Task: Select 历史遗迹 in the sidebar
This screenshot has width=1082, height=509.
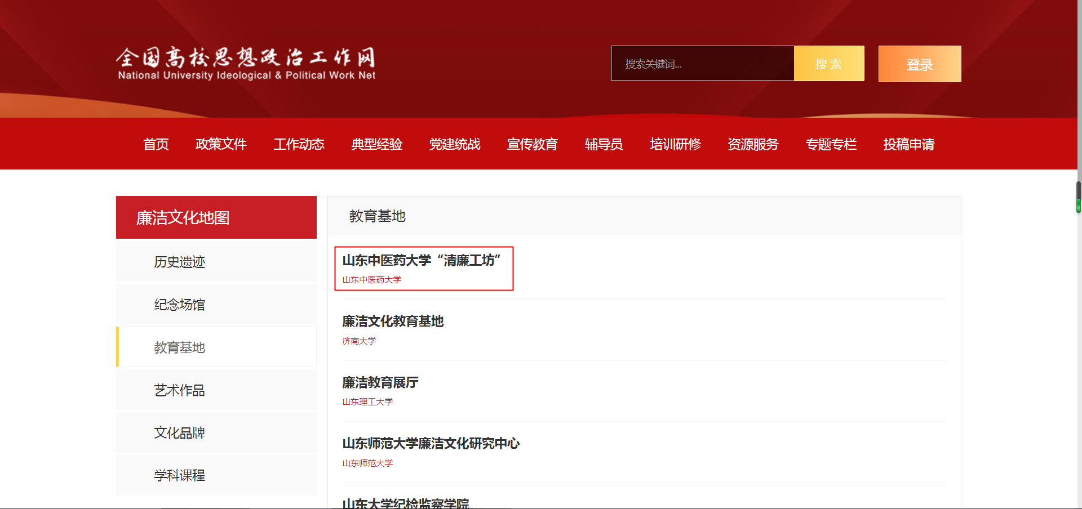Action: [x=216, y=261]
